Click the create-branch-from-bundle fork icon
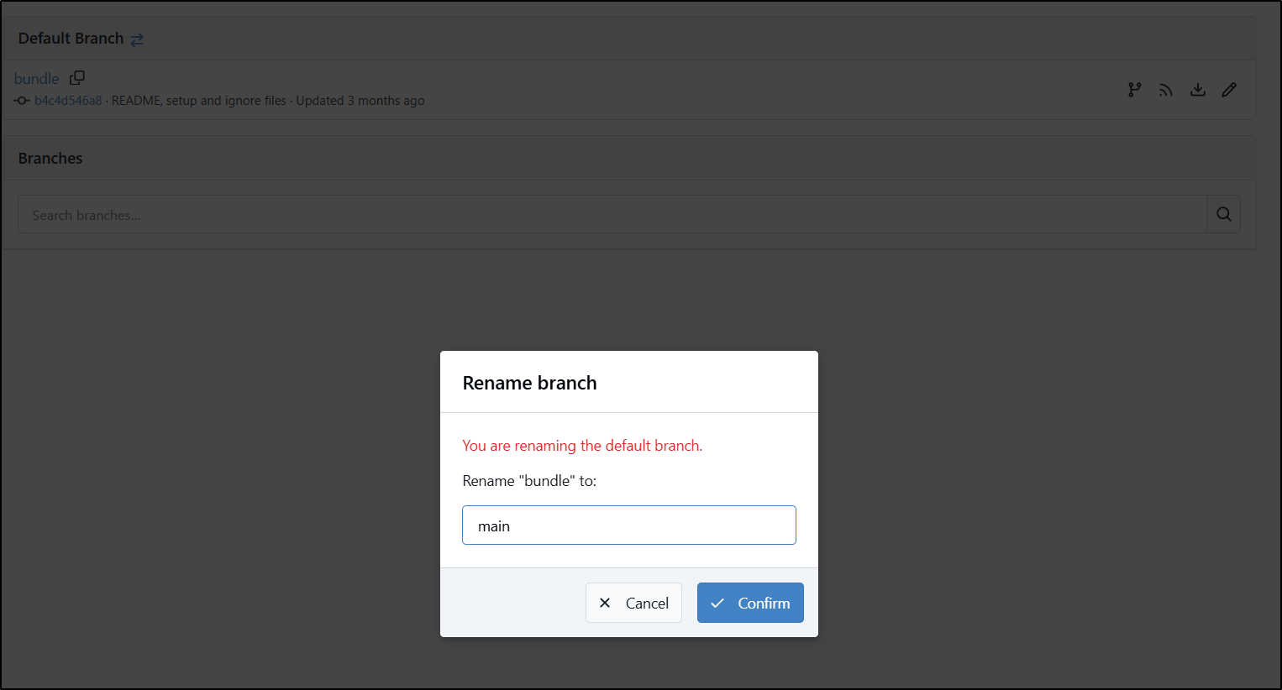 coord(1135,90)
